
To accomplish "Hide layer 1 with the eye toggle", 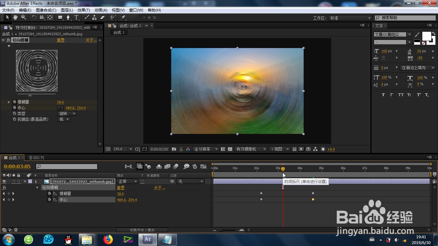I will [x=4, y=182].
